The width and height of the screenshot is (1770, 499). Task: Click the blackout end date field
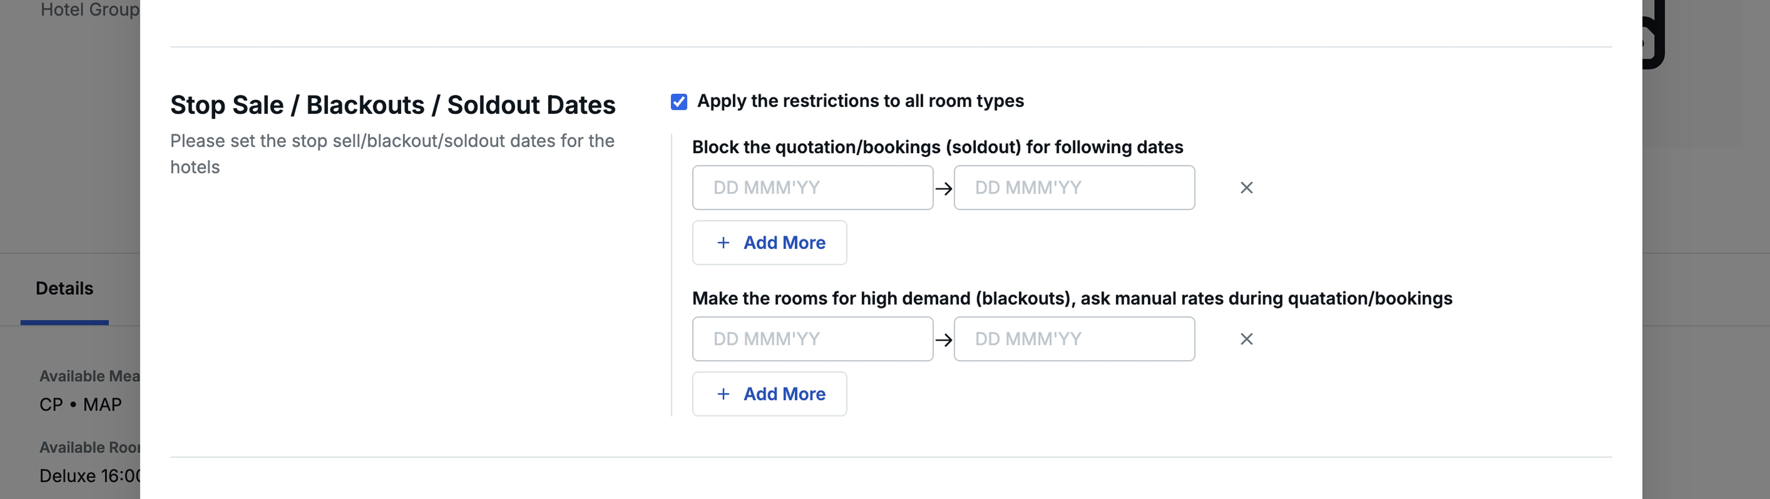[x=1074, y=339]
